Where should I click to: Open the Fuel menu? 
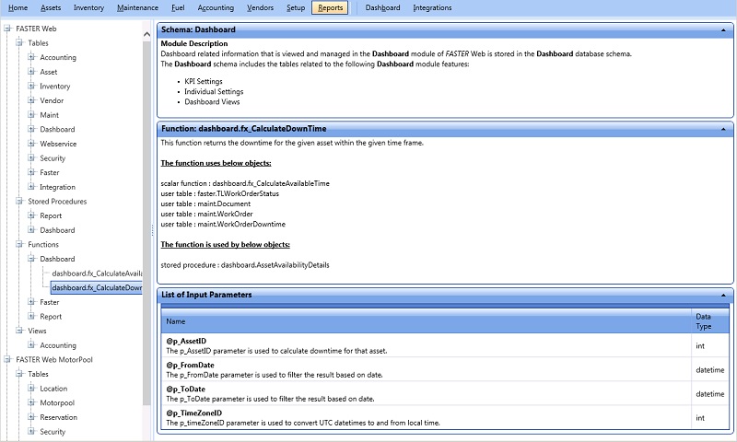click(x=178, y=8)
